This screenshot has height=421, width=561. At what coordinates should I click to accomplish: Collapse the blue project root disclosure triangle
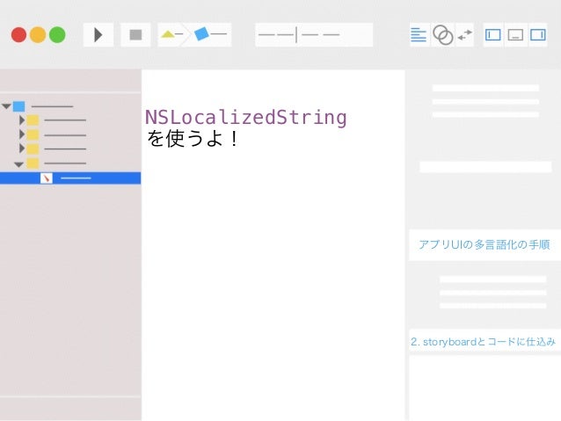6,106
